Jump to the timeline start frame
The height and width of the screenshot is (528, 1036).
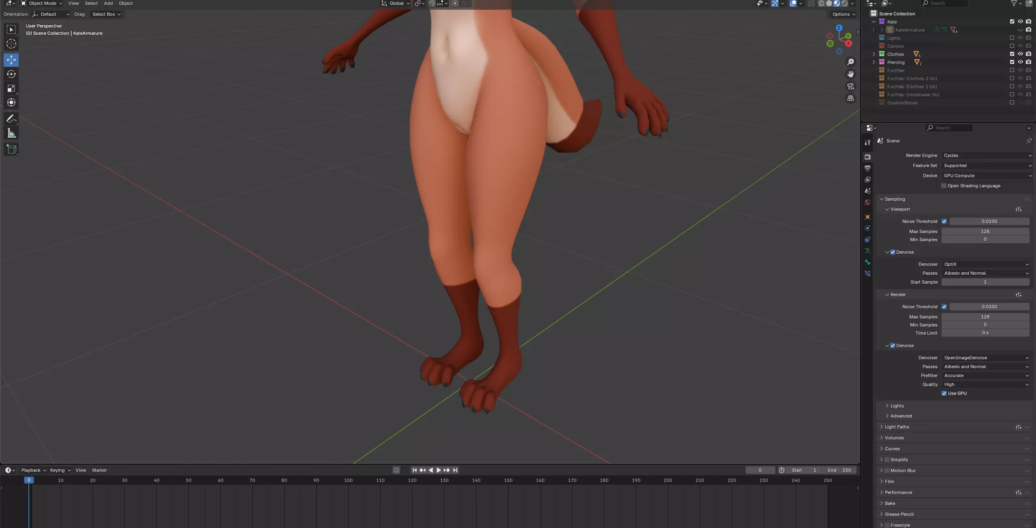pos(415,470)
